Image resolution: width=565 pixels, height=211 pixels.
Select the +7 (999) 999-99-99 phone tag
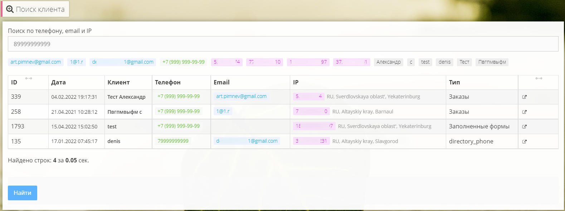click(184, 62)
